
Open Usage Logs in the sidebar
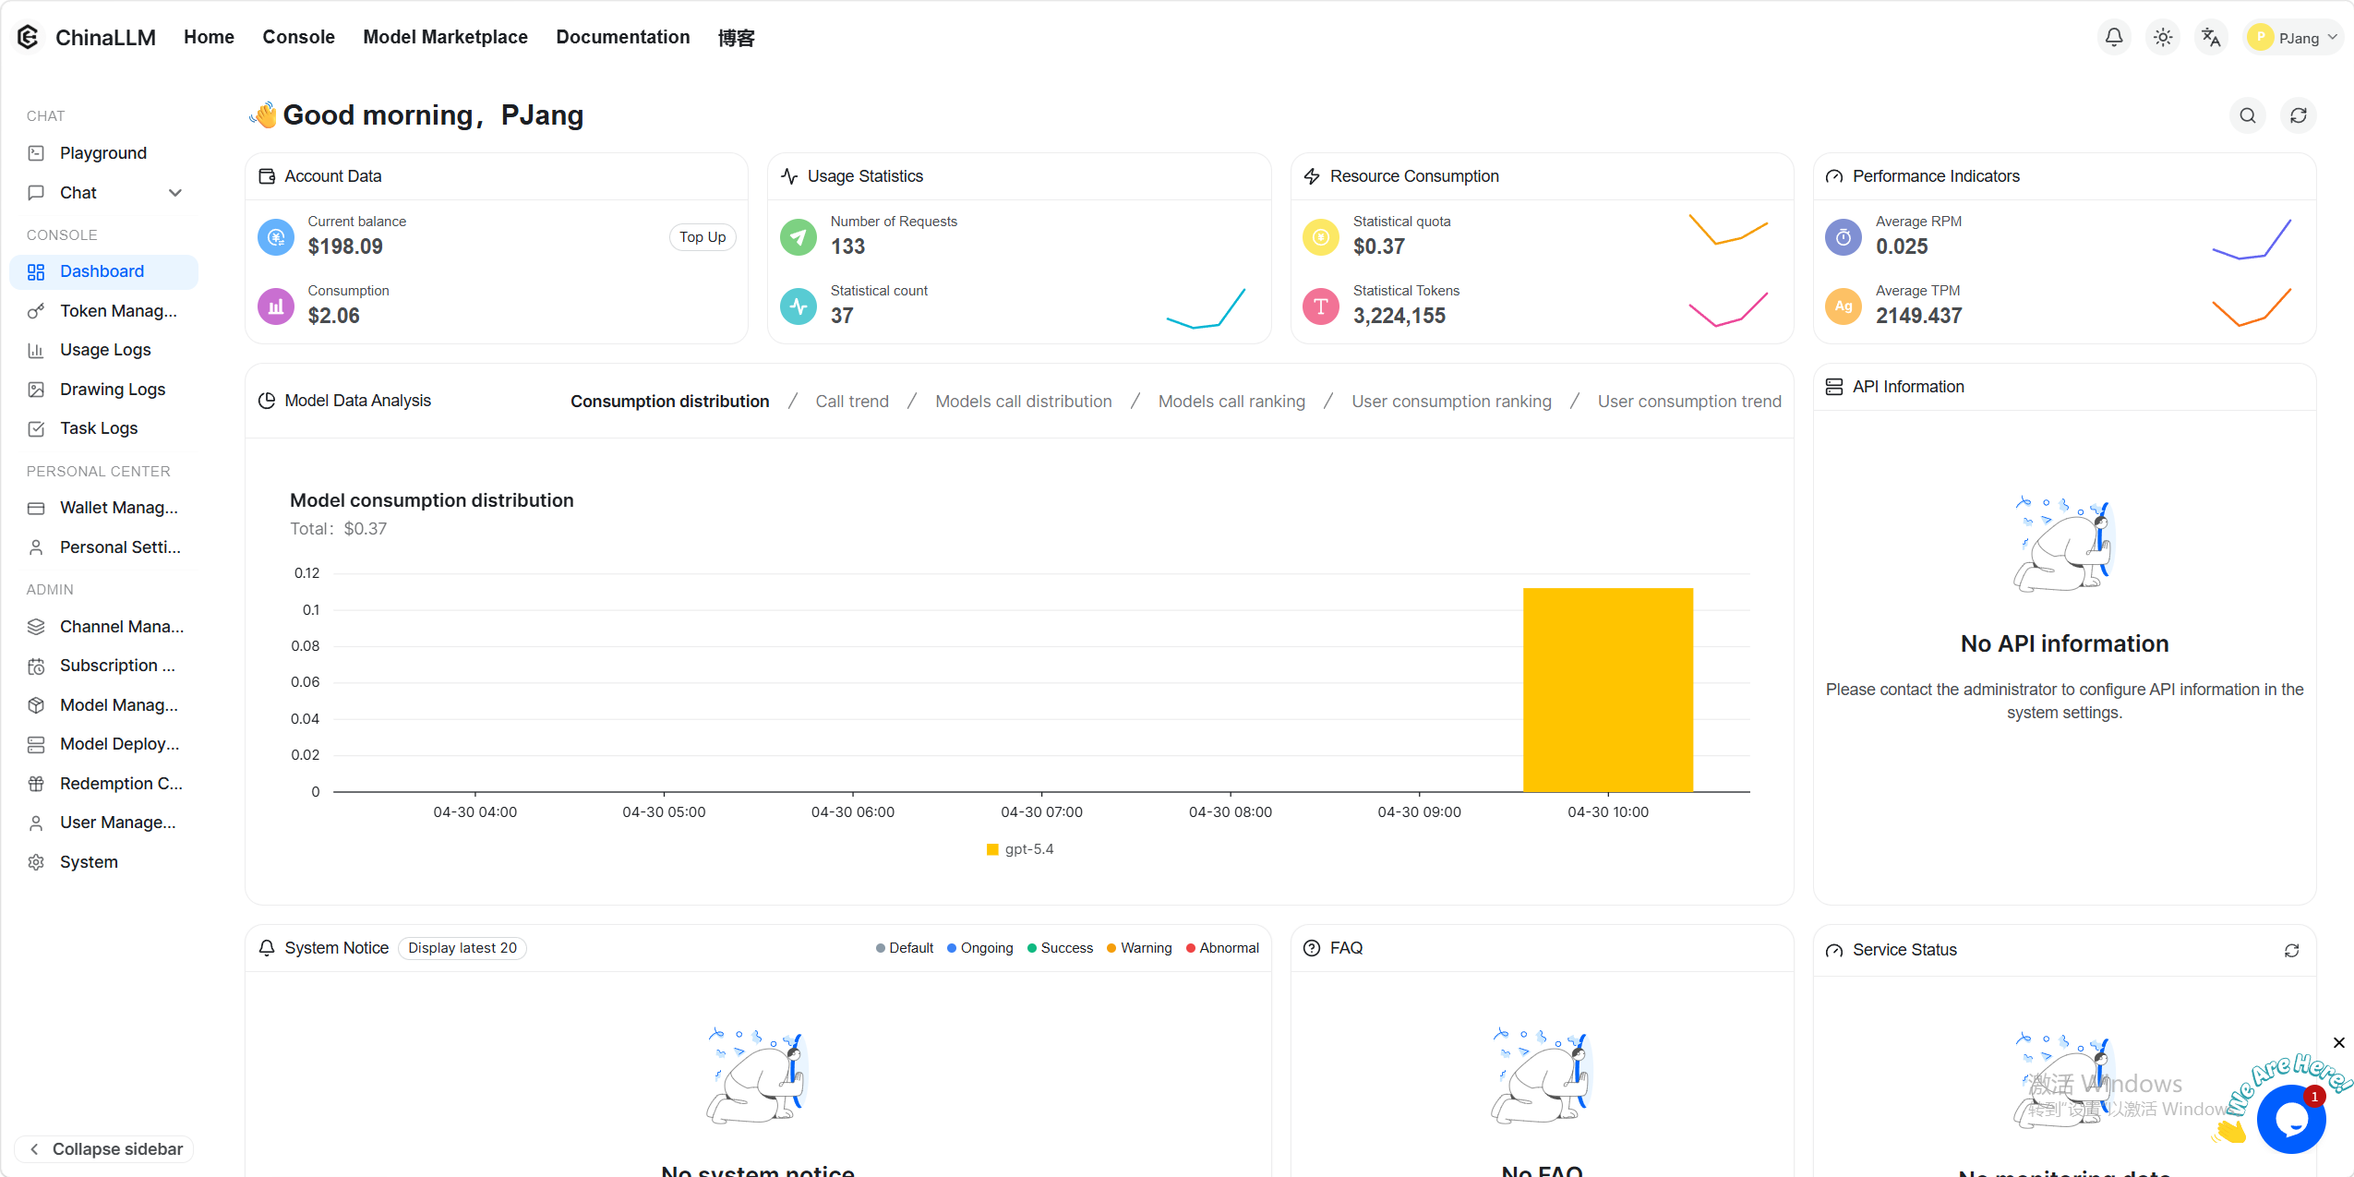pos(104,350)
